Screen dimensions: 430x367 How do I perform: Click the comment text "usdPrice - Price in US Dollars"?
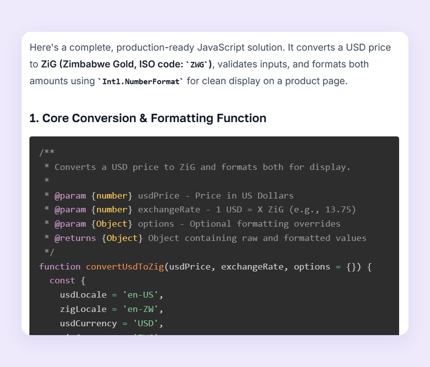coord(216,196)
